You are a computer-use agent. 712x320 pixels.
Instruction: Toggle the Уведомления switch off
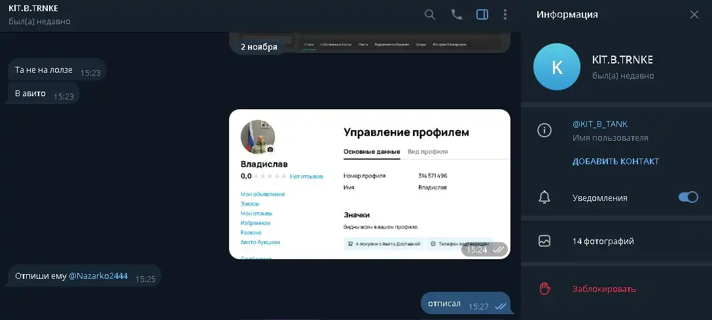point(688,197)
